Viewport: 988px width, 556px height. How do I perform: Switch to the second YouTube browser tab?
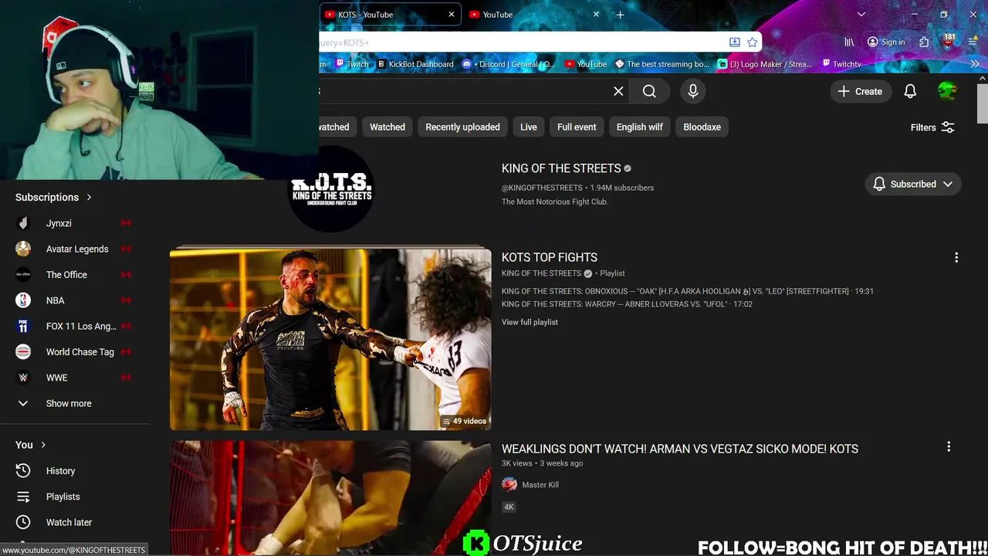coord(534,15)
